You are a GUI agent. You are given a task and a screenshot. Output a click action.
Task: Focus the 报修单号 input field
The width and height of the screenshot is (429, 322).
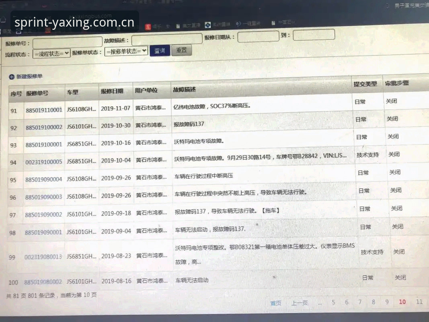click(x=67, y=42)
